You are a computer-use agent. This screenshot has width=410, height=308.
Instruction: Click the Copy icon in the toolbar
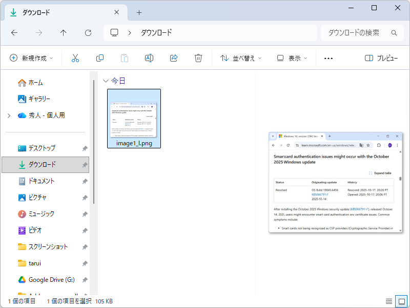pos(99,57)
